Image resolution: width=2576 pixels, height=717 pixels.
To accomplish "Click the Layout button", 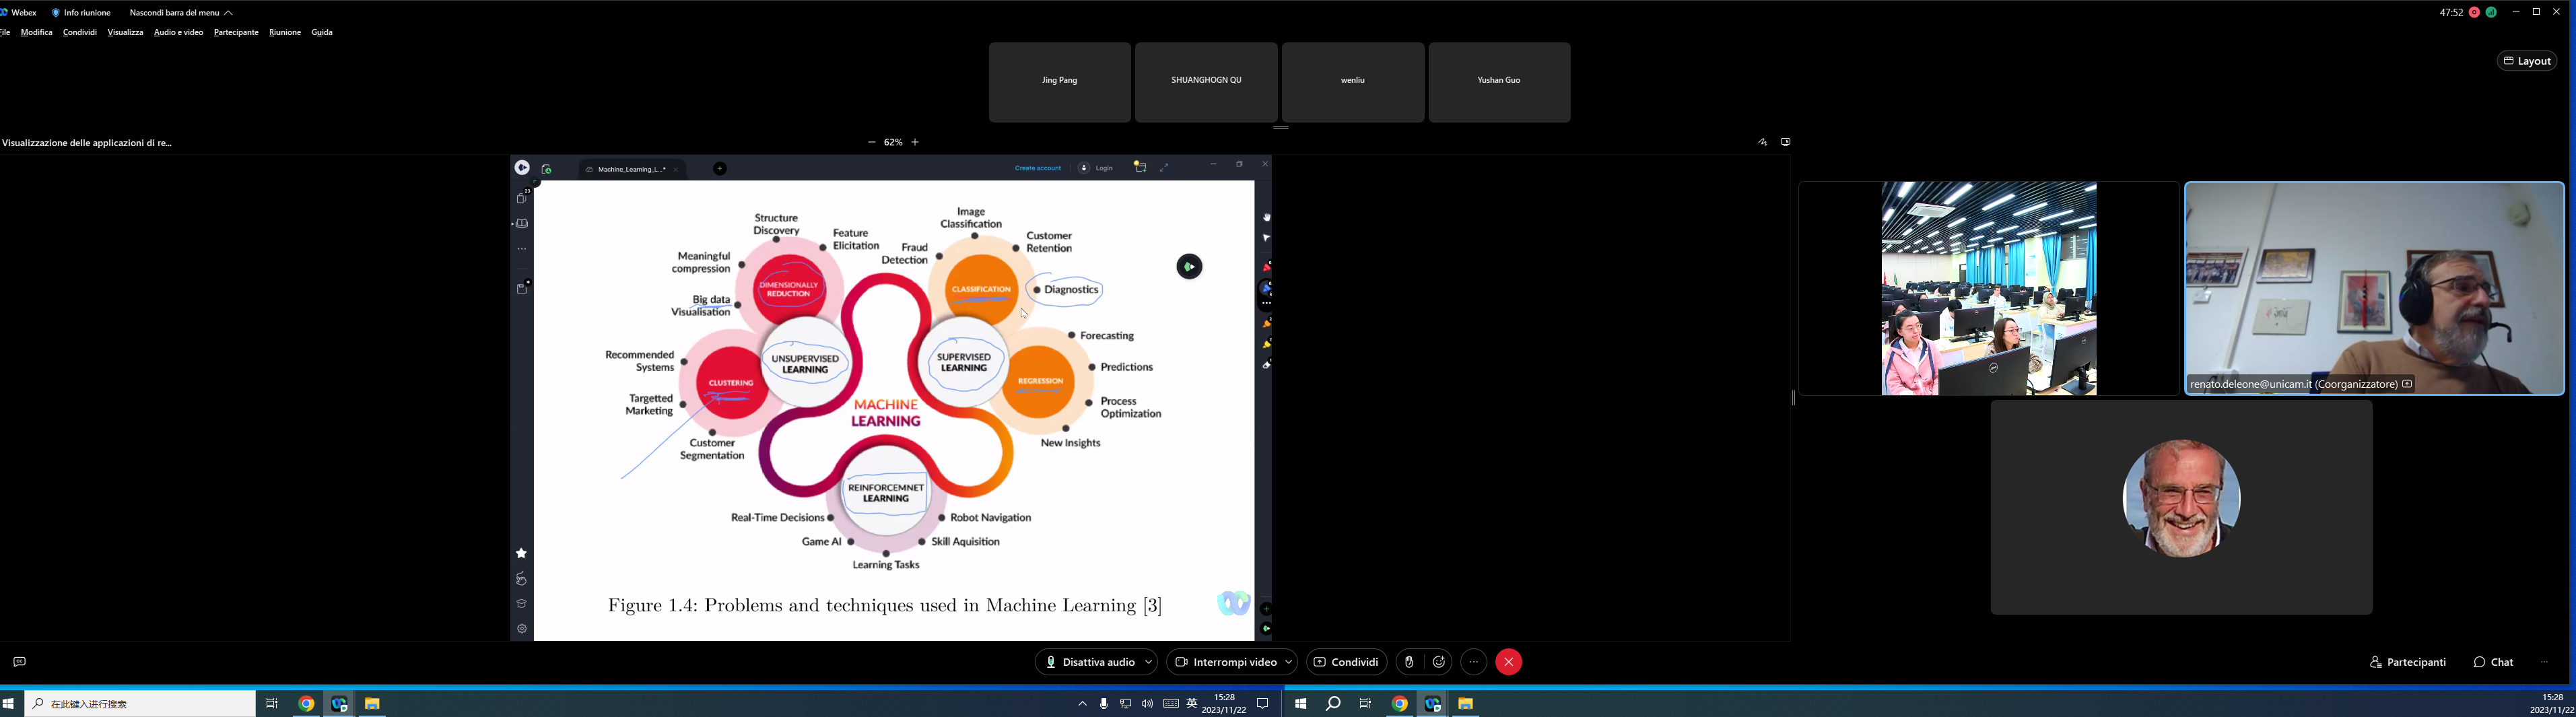I will 2527,61.
